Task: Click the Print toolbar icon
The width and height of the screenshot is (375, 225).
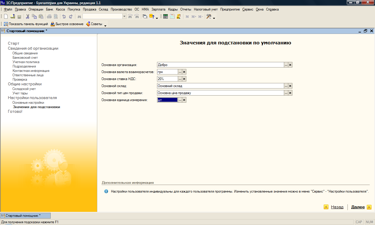Action: click(x=49, y=17)
